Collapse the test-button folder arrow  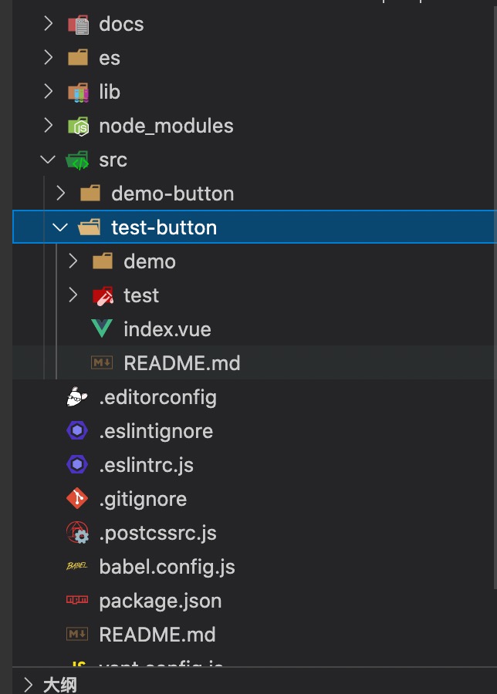point(61,227)
